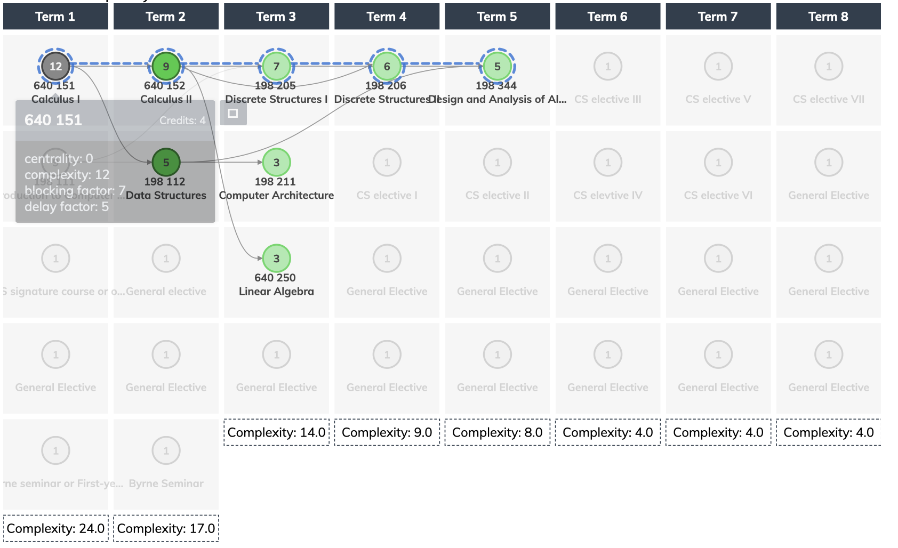This screenshot has height=548, width=898.
Task: Select lowercase General elective node in Term 2
Action: pyautogui.click(x=166, y=258)
